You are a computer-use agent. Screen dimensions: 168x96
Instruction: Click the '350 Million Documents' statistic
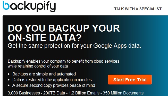[x=123, y=93]
